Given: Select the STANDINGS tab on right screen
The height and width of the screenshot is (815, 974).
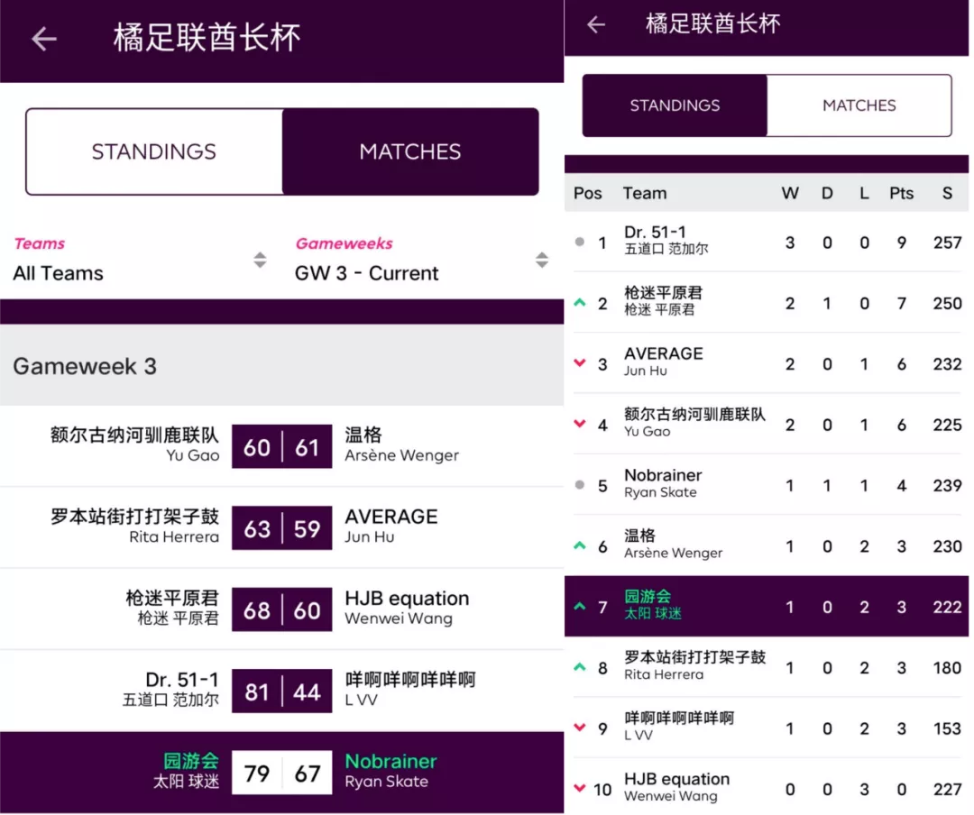Looking at the screenshot, I should [675, 105].
